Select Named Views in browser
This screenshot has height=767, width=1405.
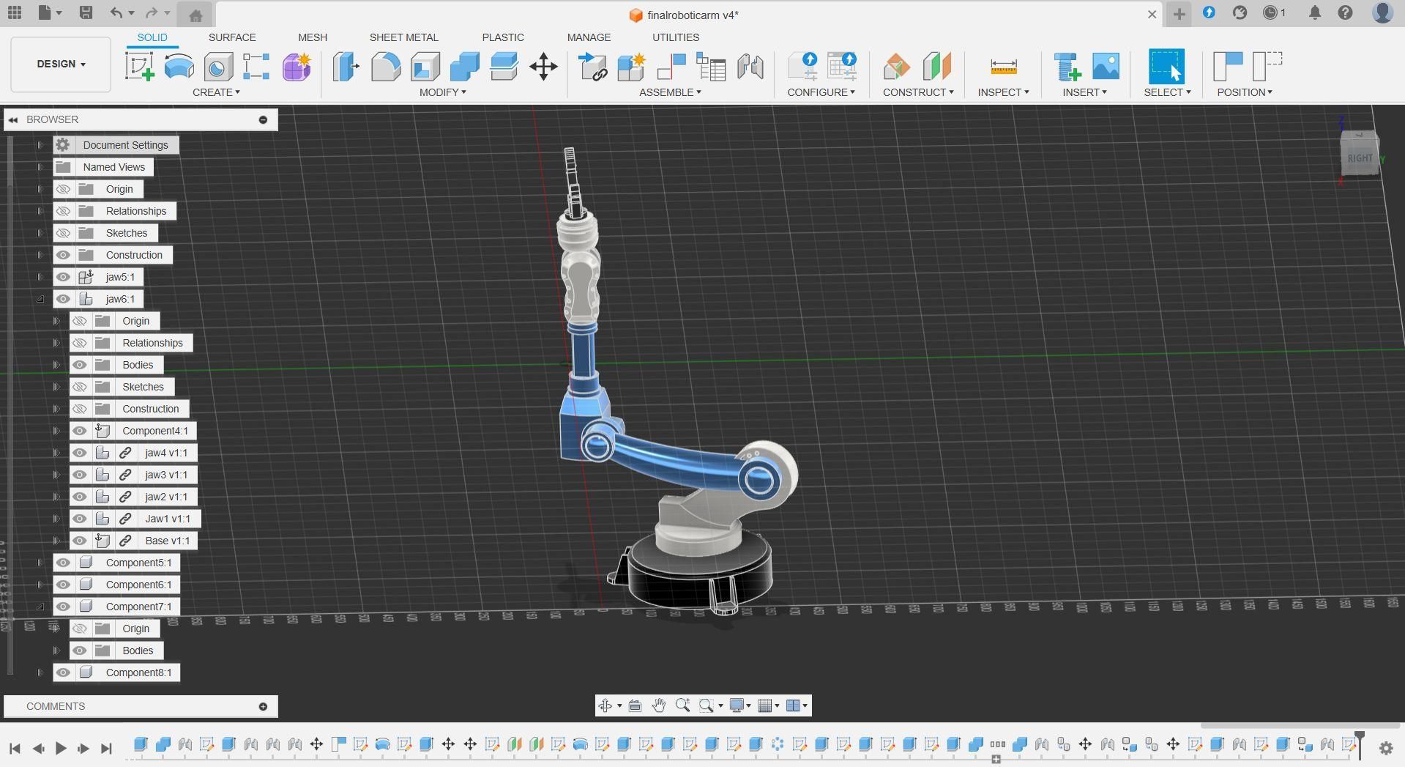tap(114, 167)
